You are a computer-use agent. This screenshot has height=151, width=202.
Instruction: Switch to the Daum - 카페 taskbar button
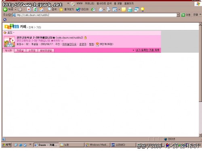(46, 145)
